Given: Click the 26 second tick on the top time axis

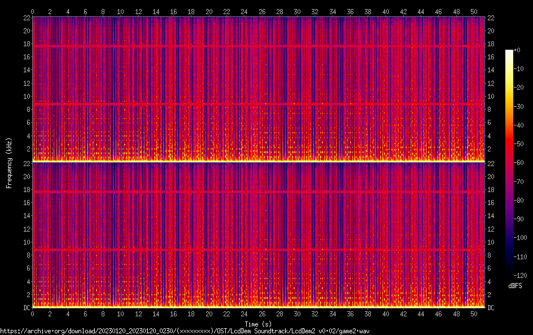Looking at the screenshot, I should pyautogui.click(x=262, y=11).
